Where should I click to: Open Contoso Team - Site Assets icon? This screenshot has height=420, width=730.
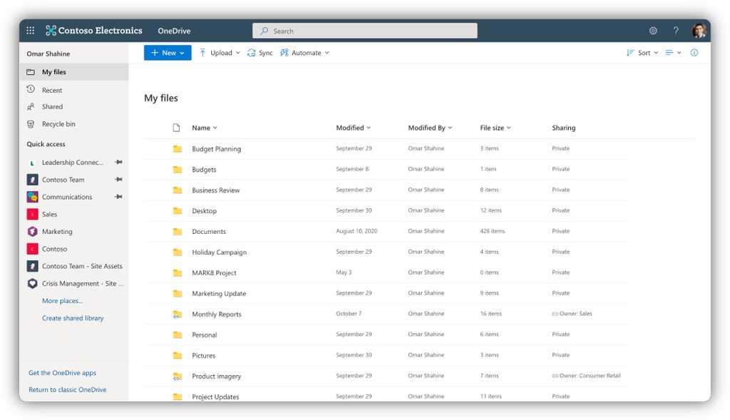point(33,266)
